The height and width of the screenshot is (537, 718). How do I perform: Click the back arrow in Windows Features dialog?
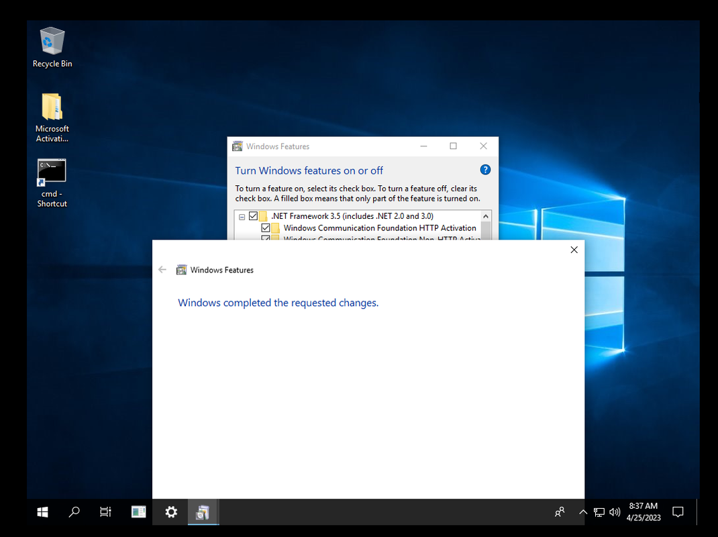pos(162,269)
